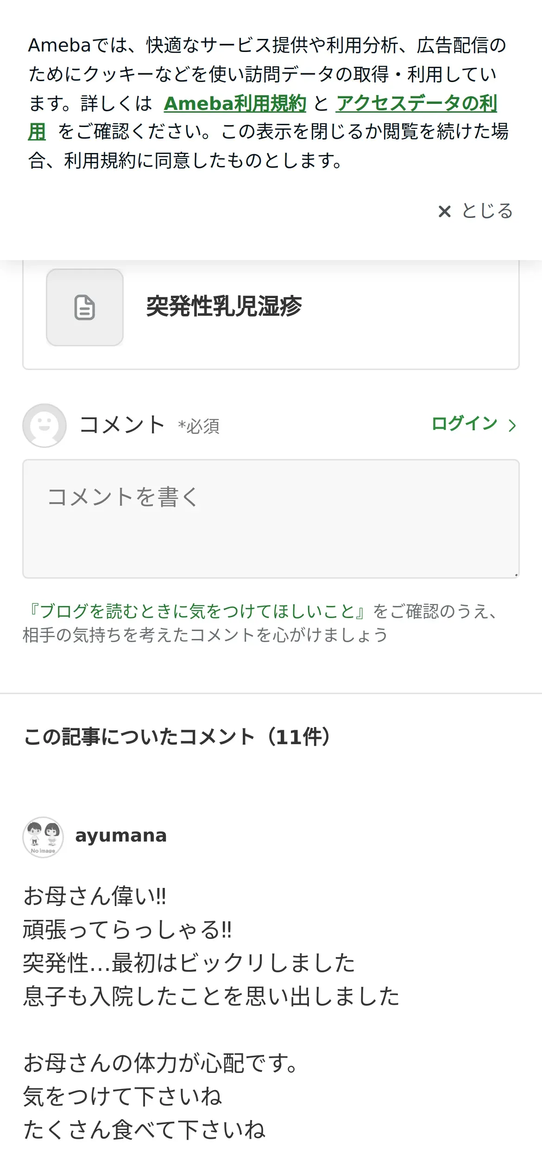The image size is (542, 1174).
Task: Click the ログイン link
Action: coord(464,423)
